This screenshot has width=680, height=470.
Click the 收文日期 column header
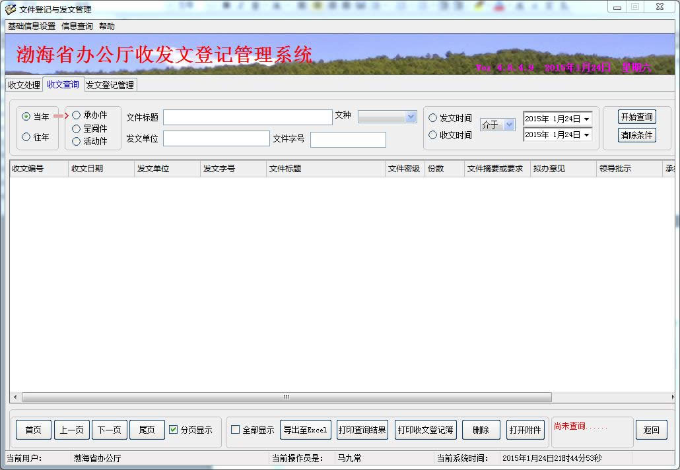100,169
